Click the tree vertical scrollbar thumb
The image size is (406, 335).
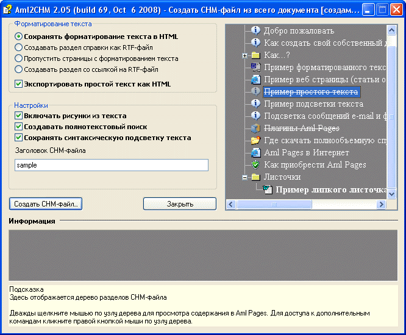click(x=391, y=116)
